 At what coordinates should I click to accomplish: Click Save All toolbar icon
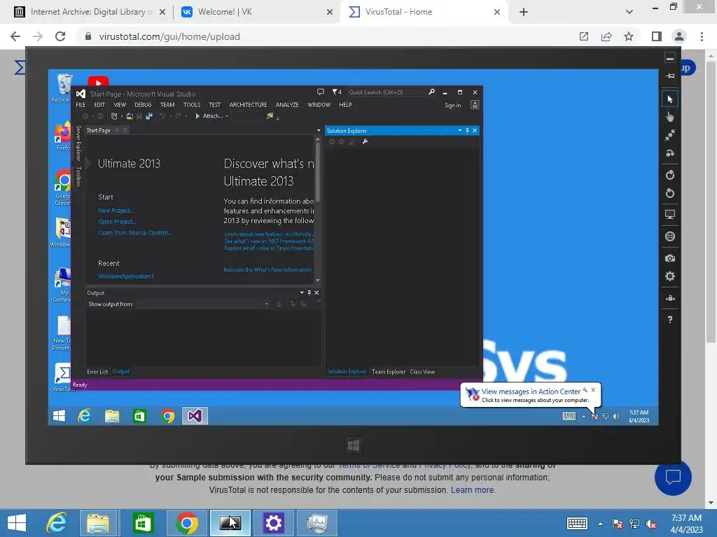(x=149, y=116)
